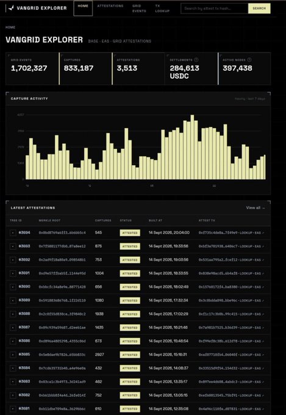Expand row for tree #3688
This screenshot has width=286, height=415.
point(13,314)
